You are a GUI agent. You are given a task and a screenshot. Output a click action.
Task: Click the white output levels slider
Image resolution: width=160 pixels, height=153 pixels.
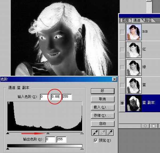(x=82, y=149)
